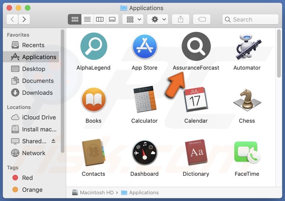Open iCloud Drive in the sidebar
Image resolution: width=285 pixels, height=201 pixels.
[31, 118]
